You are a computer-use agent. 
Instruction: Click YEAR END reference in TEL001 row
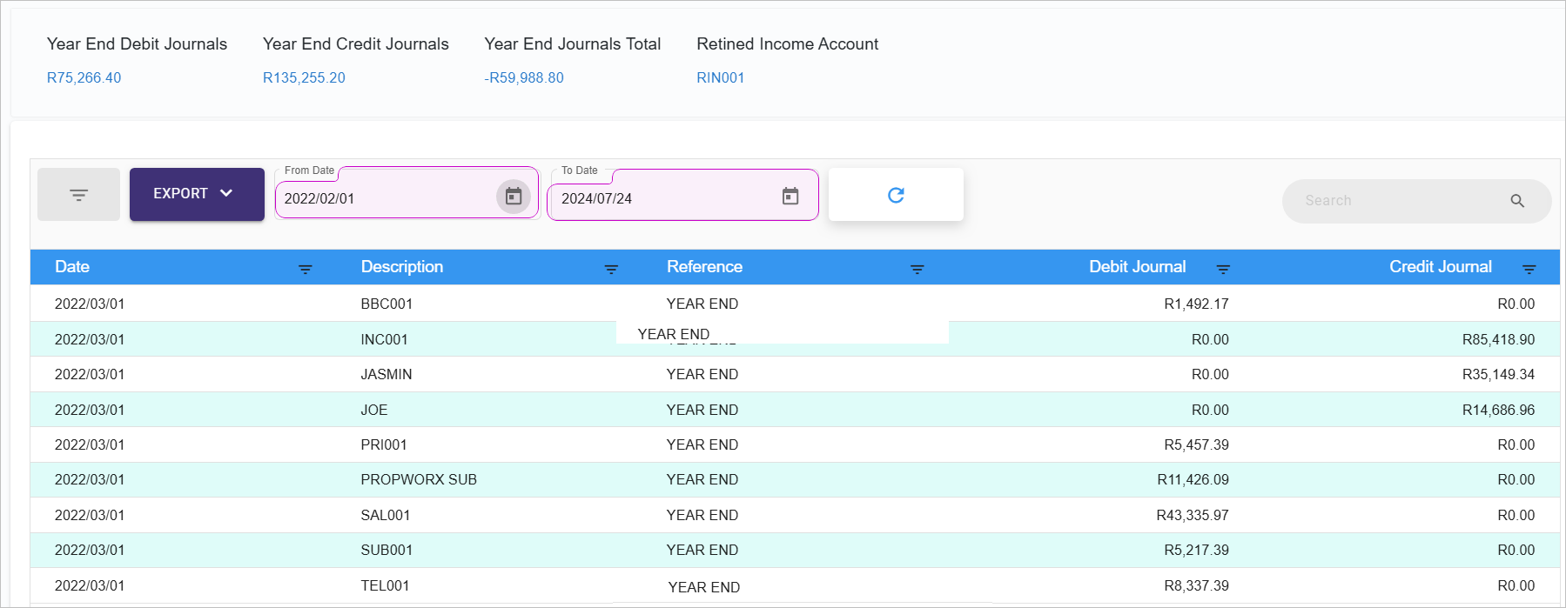click(704, 587)
